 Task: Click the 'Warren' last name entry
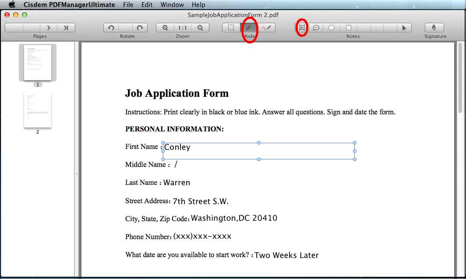point(177,183)
